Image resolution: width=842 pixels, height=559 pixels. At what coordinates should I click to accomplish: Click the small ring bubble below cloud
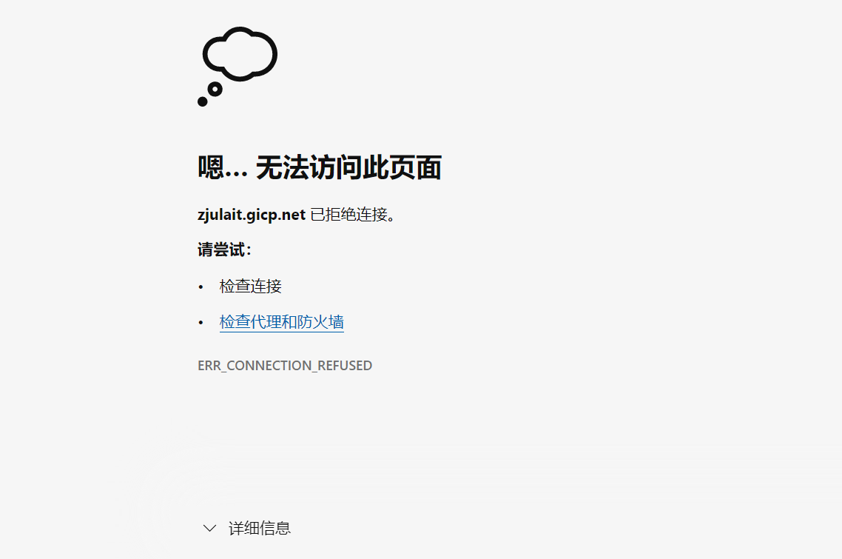215,90
